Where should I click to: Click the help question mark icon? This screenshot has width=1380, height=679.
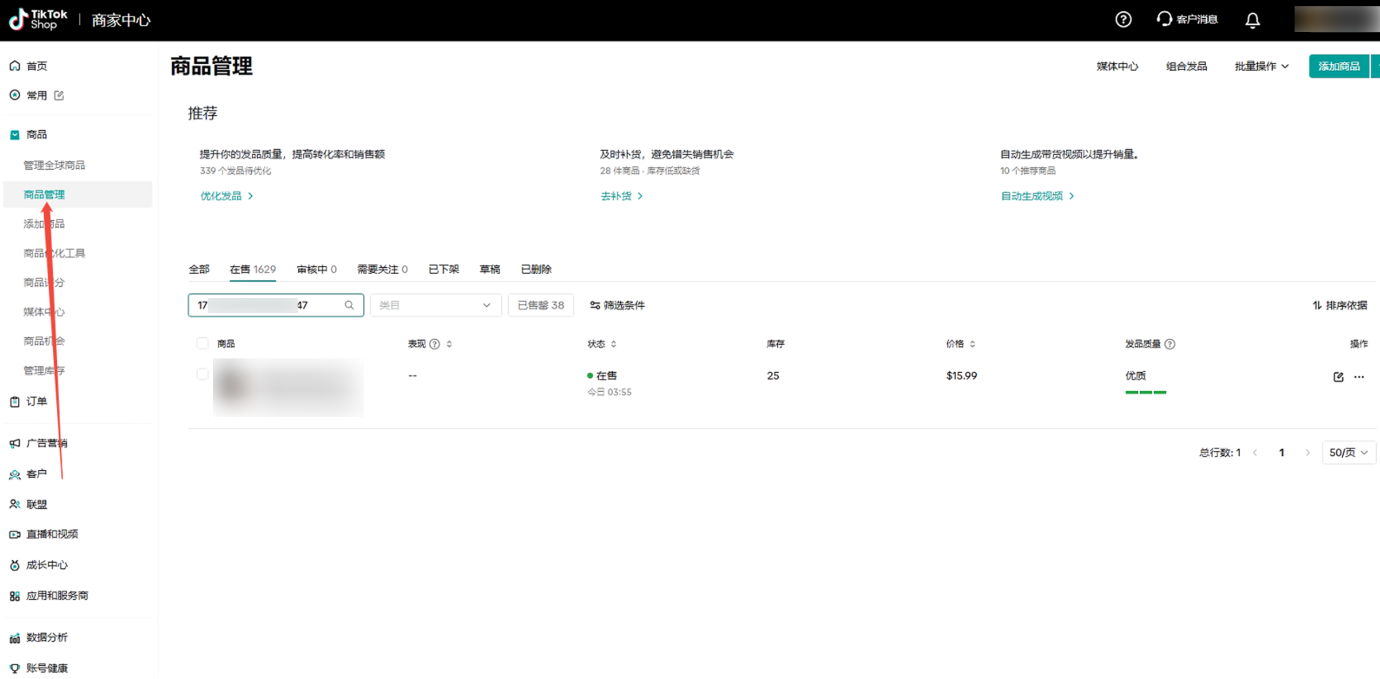coord(1122,19)
